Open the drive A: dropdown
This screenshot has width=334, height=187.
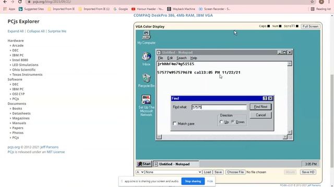click(x=140, y=172)
